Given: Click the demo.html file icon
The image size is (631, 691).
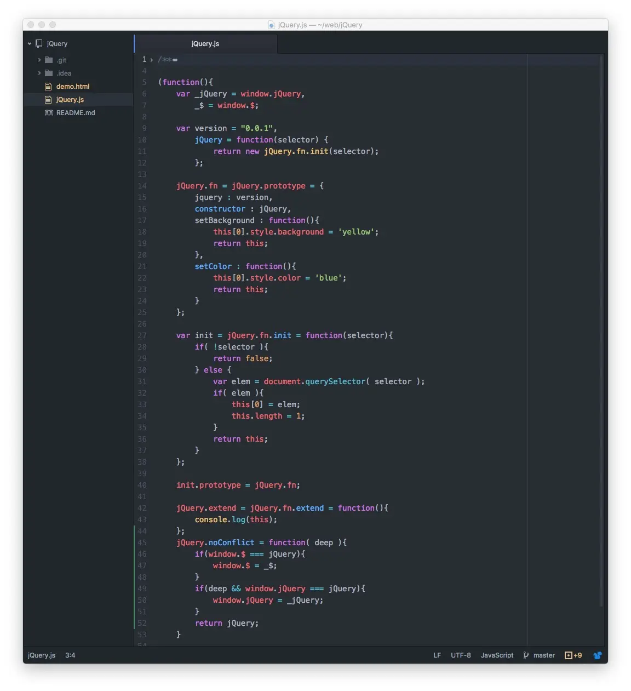Looking at the screenshot, I should pos(48,87).
